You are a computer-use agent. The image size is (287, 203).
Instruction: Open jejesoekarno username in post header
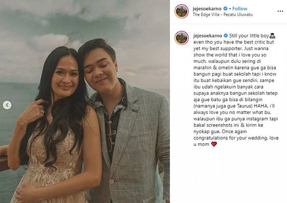coord(207,8)
